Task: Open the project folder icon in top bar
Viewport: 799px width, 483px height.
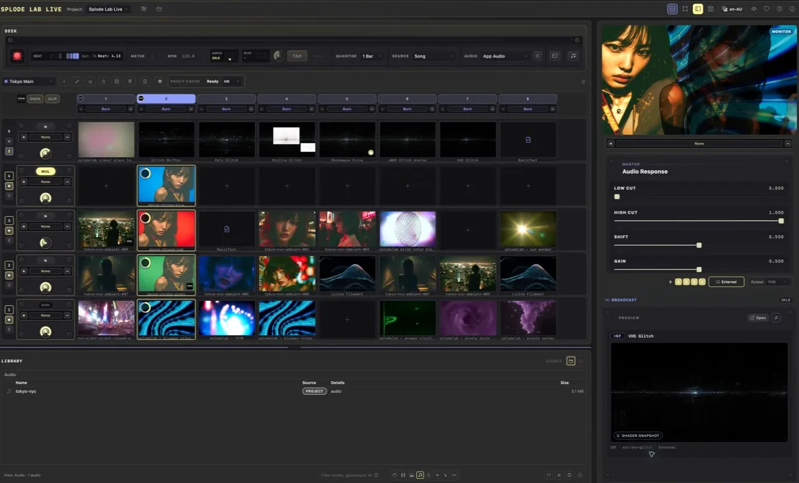Action: tap(159, 9)
